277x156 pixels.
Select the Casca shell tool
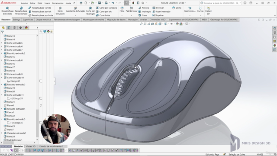(x=143, y=15)
